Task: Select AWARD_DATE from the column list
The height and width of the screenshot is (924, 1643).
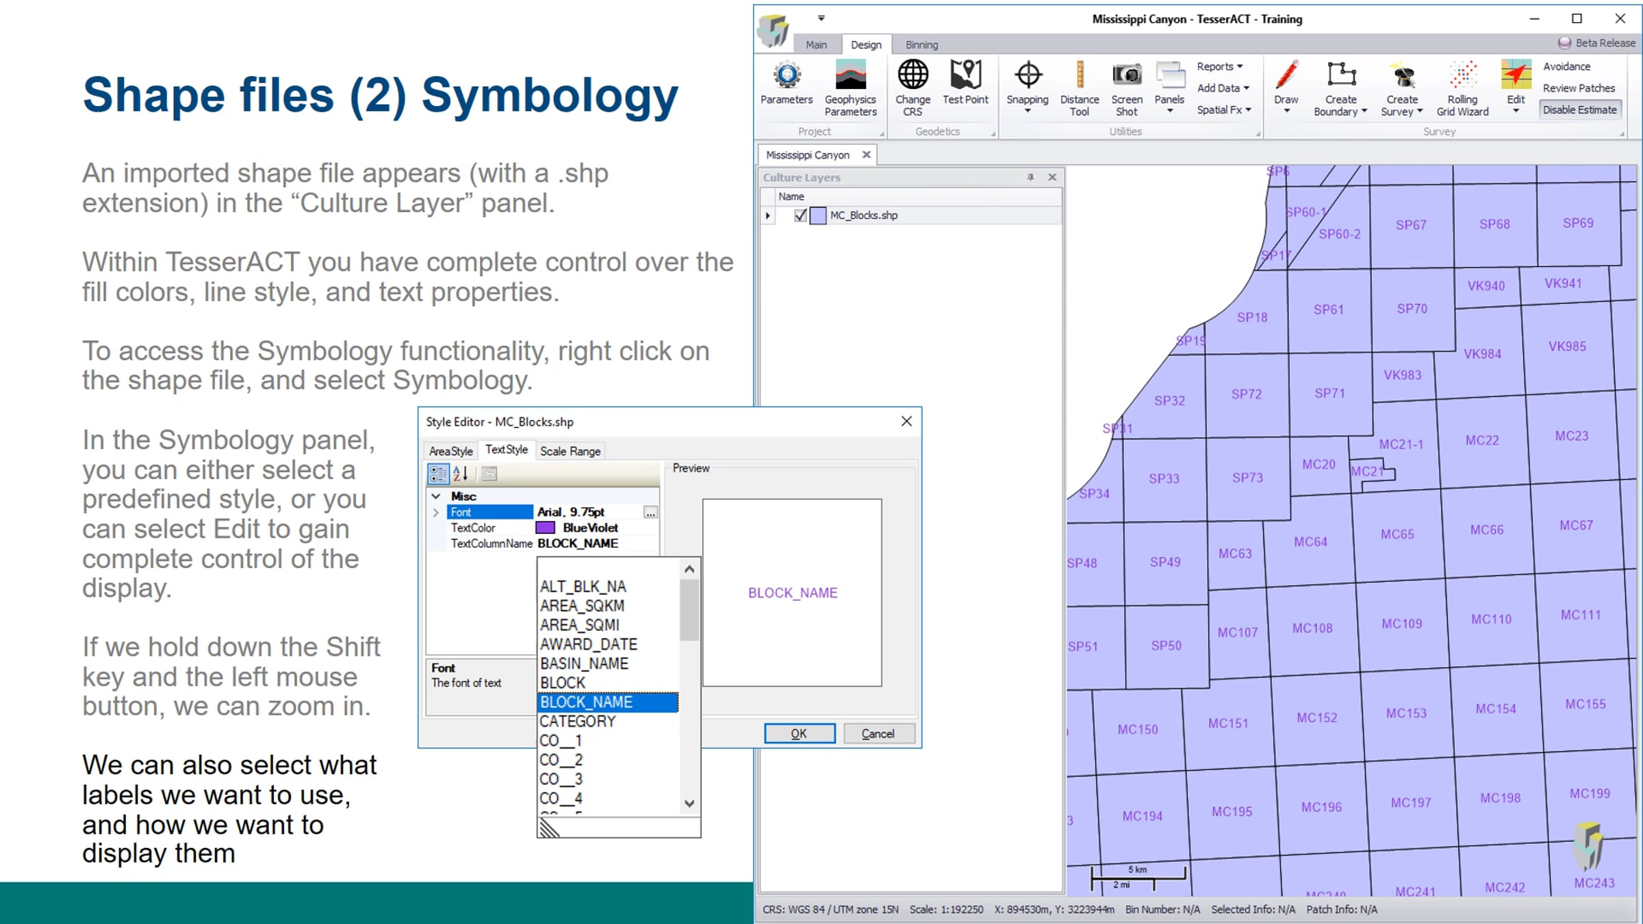Action: click(x=589, y=644)
